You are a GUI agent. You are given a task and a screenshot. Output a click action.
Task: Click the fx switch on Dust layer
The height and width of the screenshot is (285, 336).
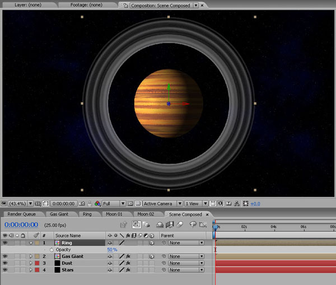[x=128, y=263]
